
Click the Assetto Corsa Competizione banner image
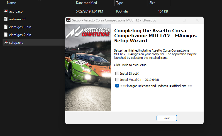point(88,67)
